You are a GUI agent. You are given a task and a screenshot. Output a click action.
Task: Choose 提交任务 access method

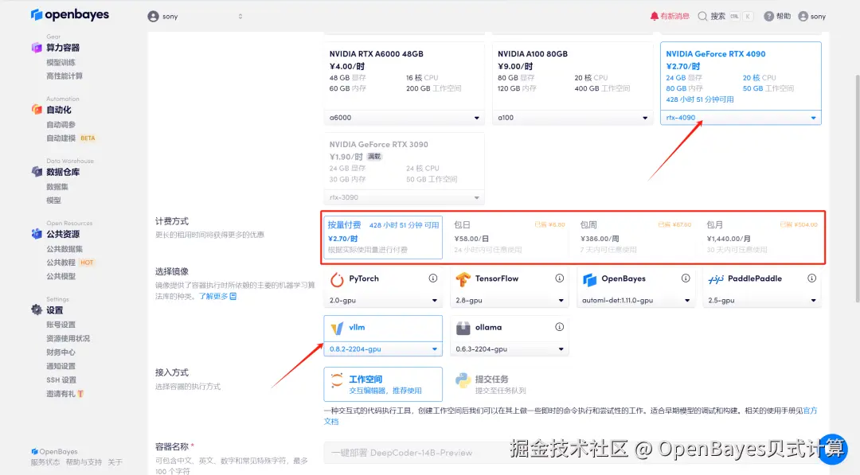pyautogui.click(x=509, y=384)
